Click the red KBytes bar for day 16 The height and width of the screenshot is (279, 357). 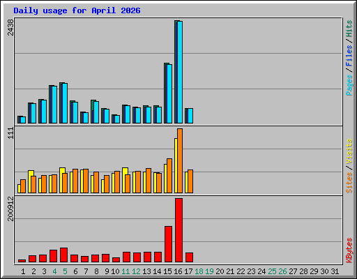[178, 230]
